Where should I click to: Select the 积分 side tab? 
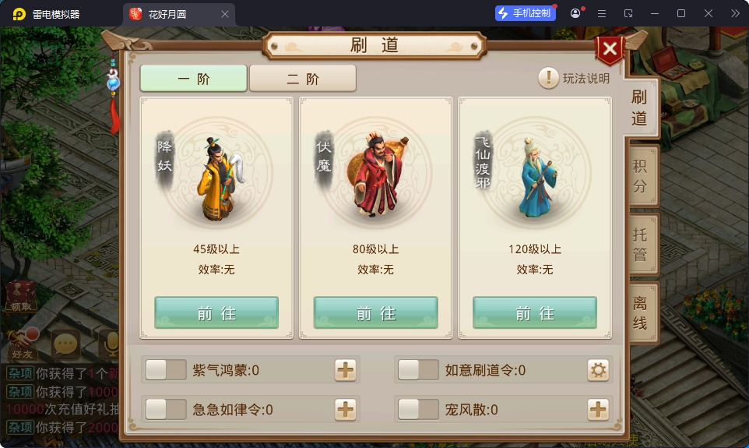641,176
